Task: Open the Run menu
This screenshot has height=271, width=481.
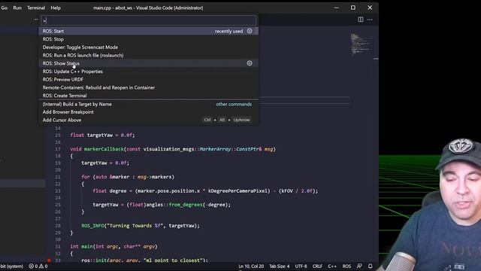Action: 17,8
